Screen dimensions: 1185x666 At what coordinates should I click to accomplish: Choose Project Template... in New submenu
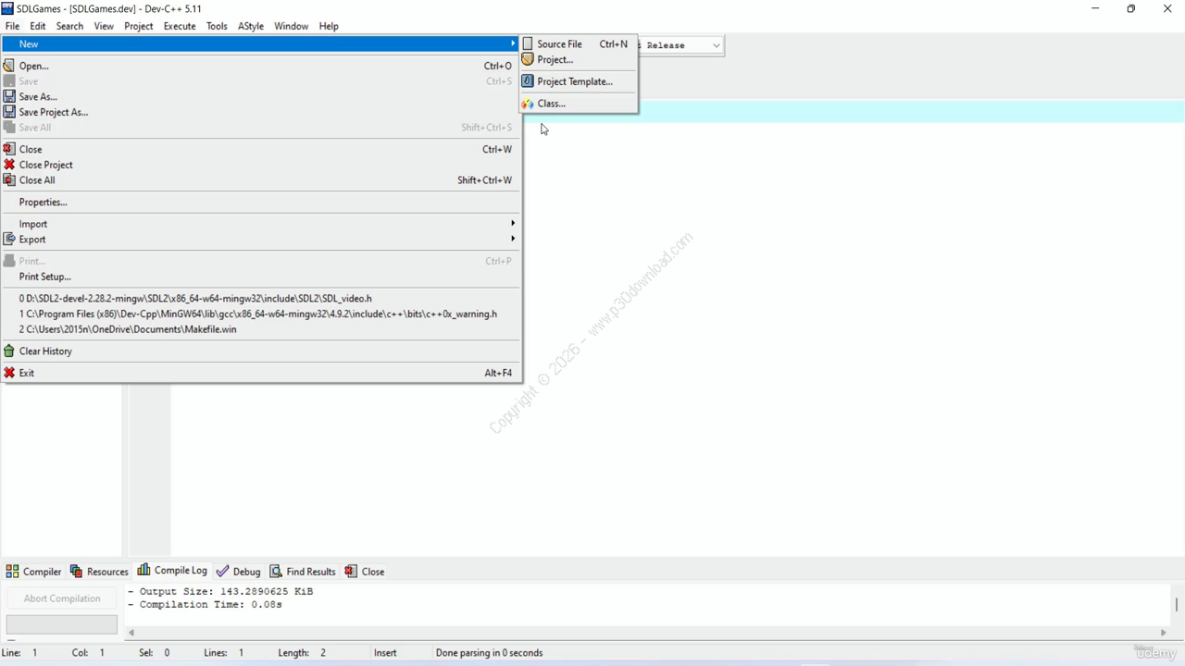[x=578, y=81]
